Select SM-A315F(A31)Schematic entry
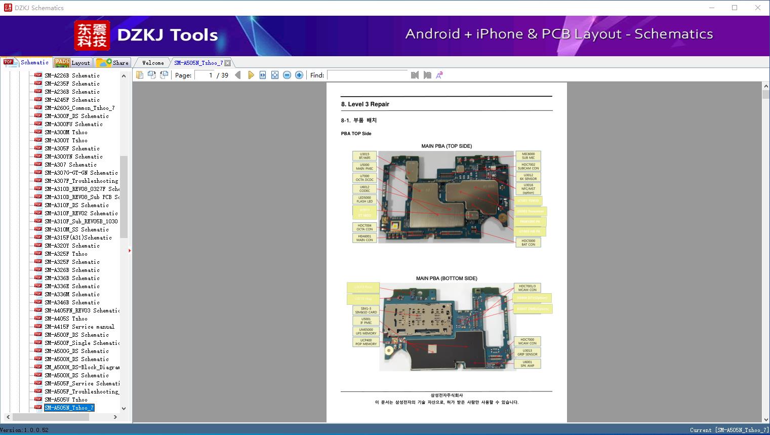Screen dimensions: 770x435 (78, 238)
